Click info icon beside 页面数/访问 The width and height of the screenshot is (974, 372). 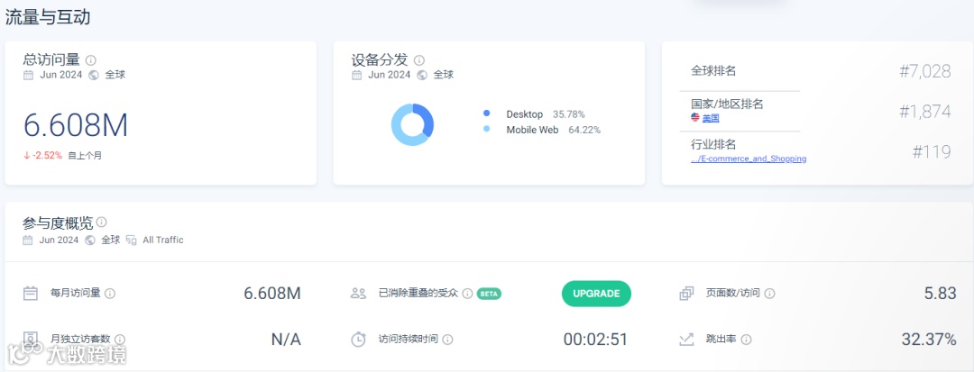point(769,294)
